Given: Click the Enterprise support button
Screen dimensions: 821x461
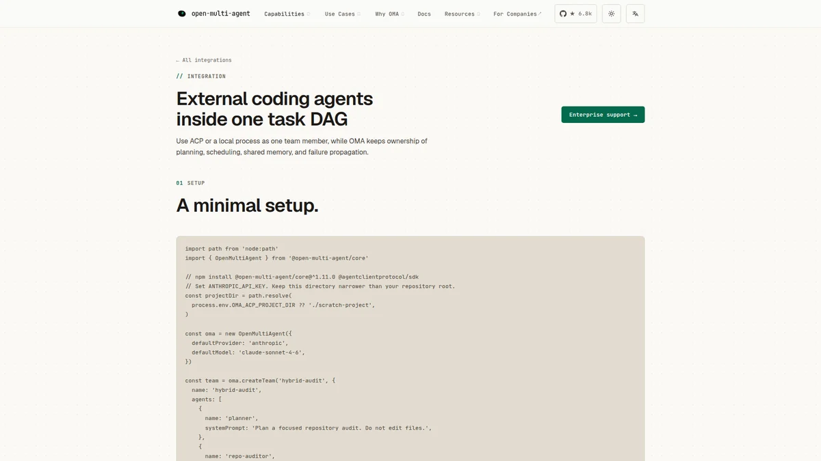Looking at the screenshot, I should click(x=603, y=115).
